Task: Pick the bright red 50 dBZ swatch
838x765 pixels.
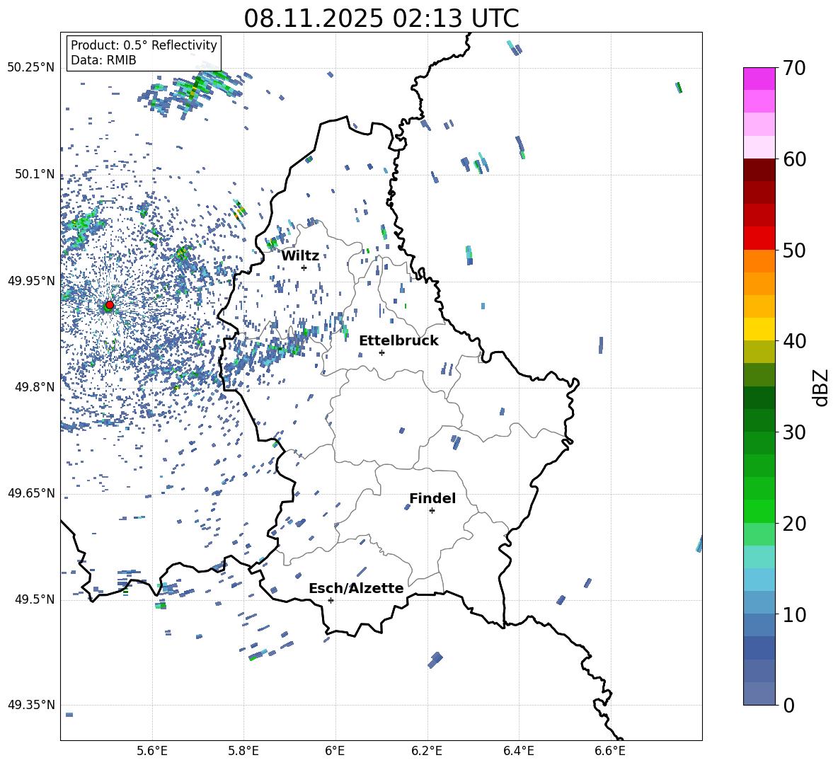Action: tap(759, 238)
